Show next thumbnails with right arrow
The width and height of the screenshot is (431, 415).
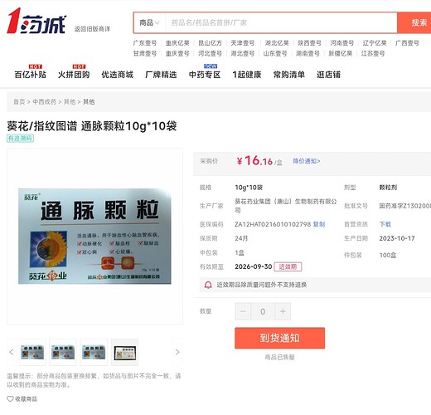177,352
